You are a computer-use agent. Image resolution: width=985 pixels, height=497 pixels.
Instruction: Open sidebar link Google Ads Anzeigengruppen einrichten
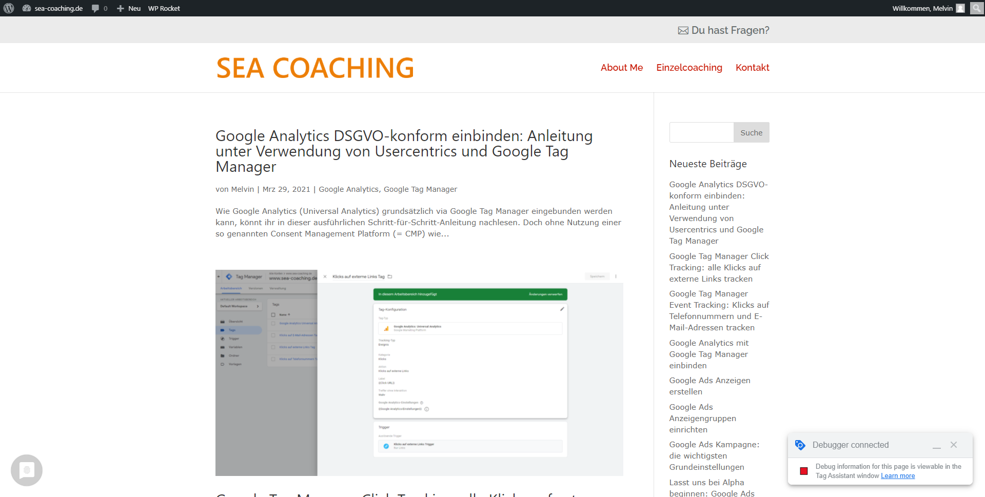(702, 418)
